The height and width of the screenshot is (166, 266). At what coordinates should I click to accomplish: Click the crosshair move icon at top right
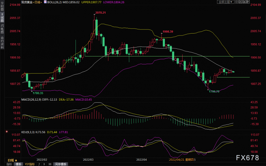tap(237, 2)
